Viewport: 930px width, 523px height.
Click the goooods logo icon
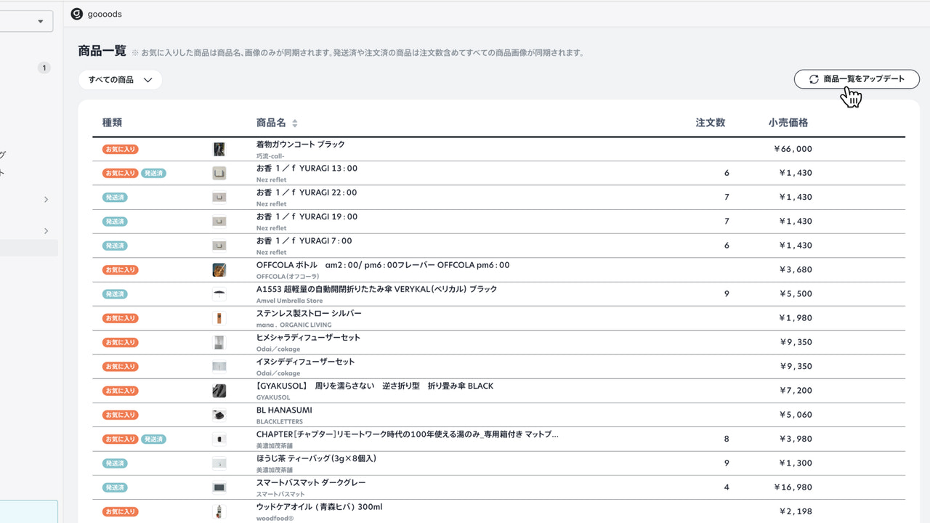click(76, 13)
